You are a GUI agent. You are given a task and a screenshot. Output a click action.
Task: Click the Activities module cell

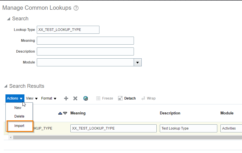click(x=231, y=128)
